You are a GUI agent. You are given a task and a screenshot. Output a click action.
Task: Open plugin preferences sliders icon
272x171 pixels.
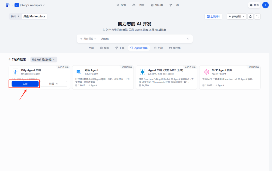pyautogui.click(x=257, y=16)
